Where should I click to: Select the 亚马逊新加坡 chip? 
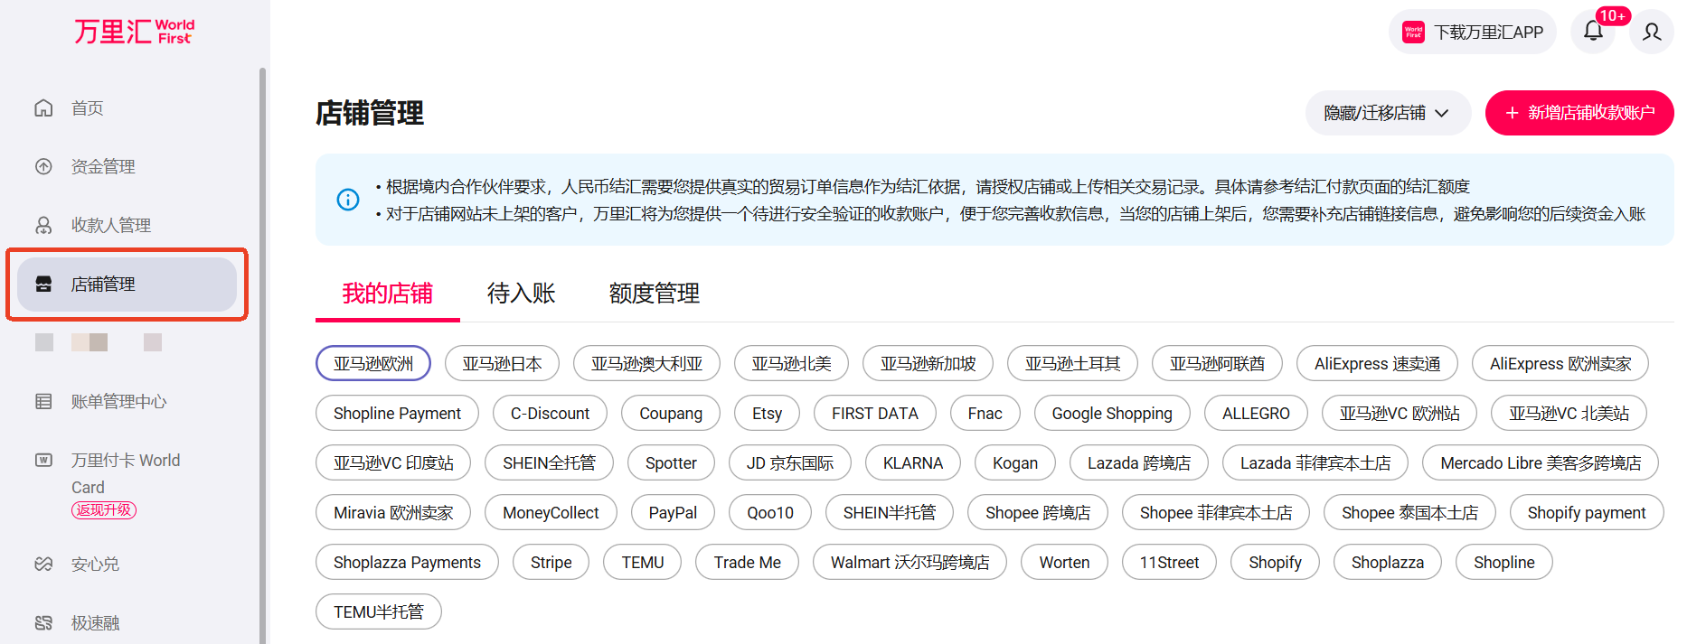(x=928, y=363)
